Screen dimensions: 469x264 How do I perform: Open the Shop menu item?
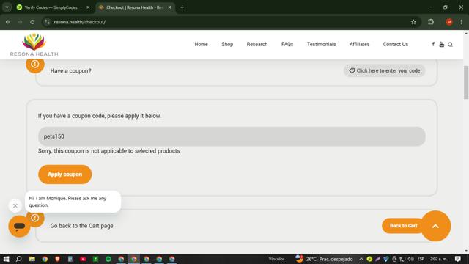[227, 44]
